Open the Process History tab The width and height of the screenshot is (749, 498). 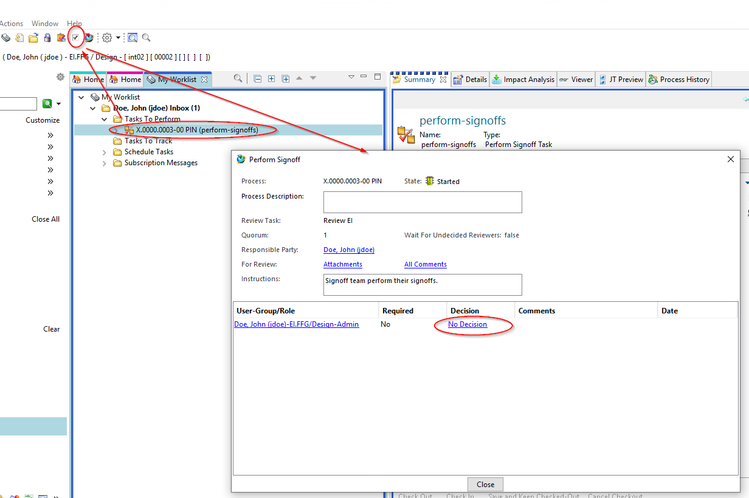click(x=678, y=80)
